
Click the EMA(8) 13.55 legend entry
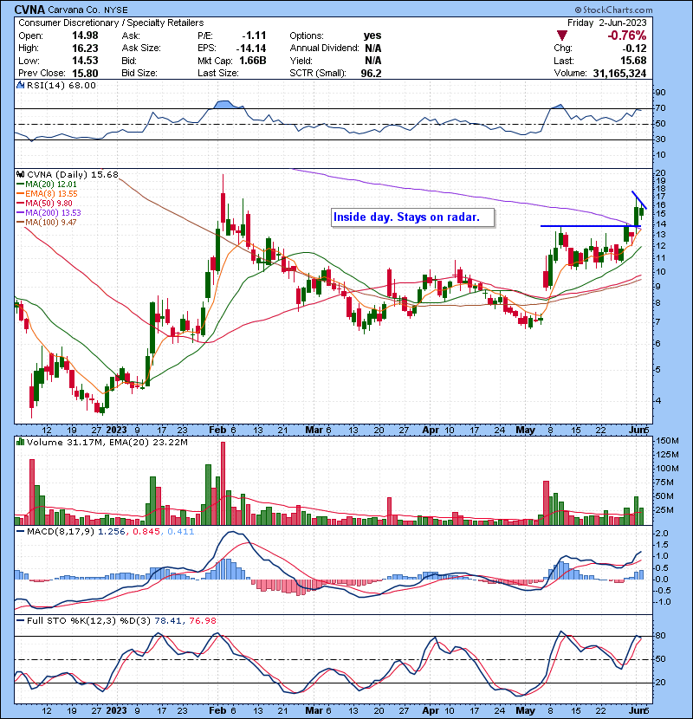[x=47, y=194]
